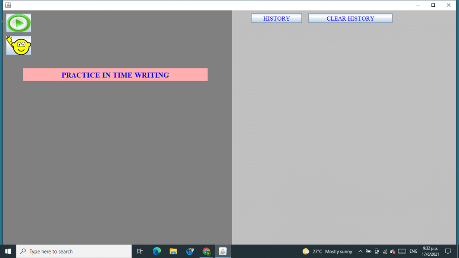The height and width of the screenshot is (258, 459).
Task: Open the Windows Start menu
Action: (8, 251)
